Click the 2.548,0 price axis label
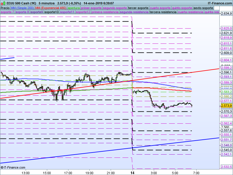233x175 pixels. click(226, 145)
